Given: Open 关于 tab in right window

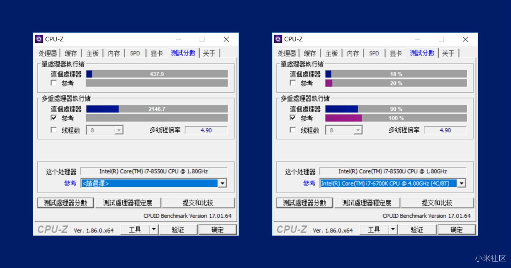Looking at the screenshot, I should tap(449, 53).
